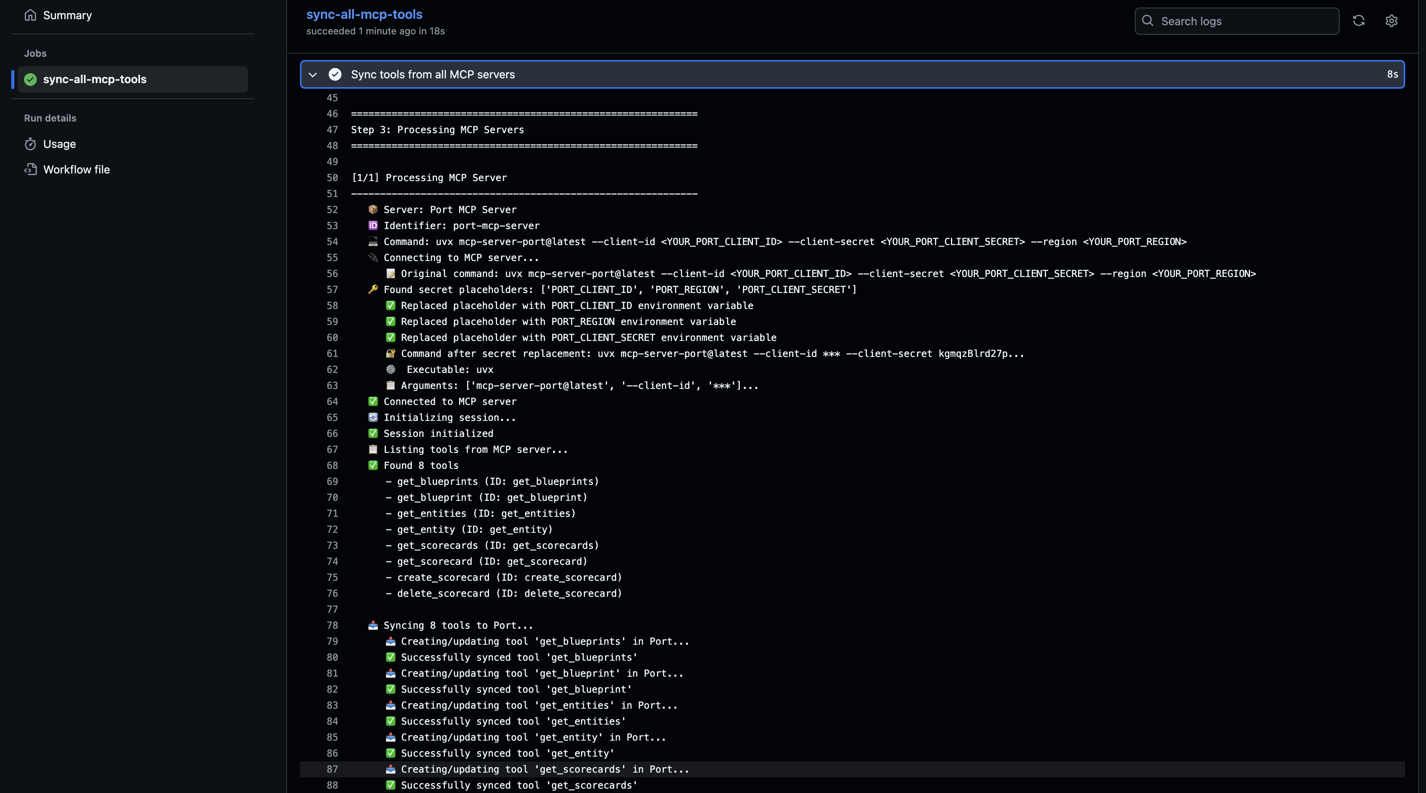Viewport: 1426px width, 793px height.
Task: Click line number 61 of the log
Action: pos(332,354)
